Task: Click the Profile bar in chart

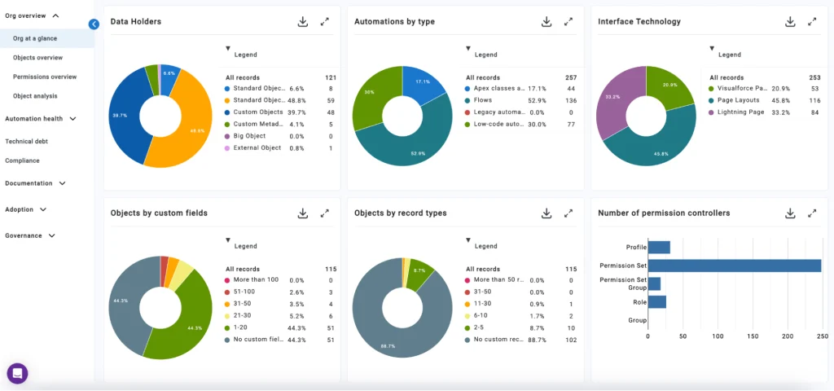Action: pyautogui.click(x=659, y=248)
